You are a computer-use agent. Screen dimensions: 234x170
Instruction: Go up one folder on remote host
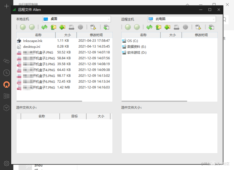tap(158, 27)
